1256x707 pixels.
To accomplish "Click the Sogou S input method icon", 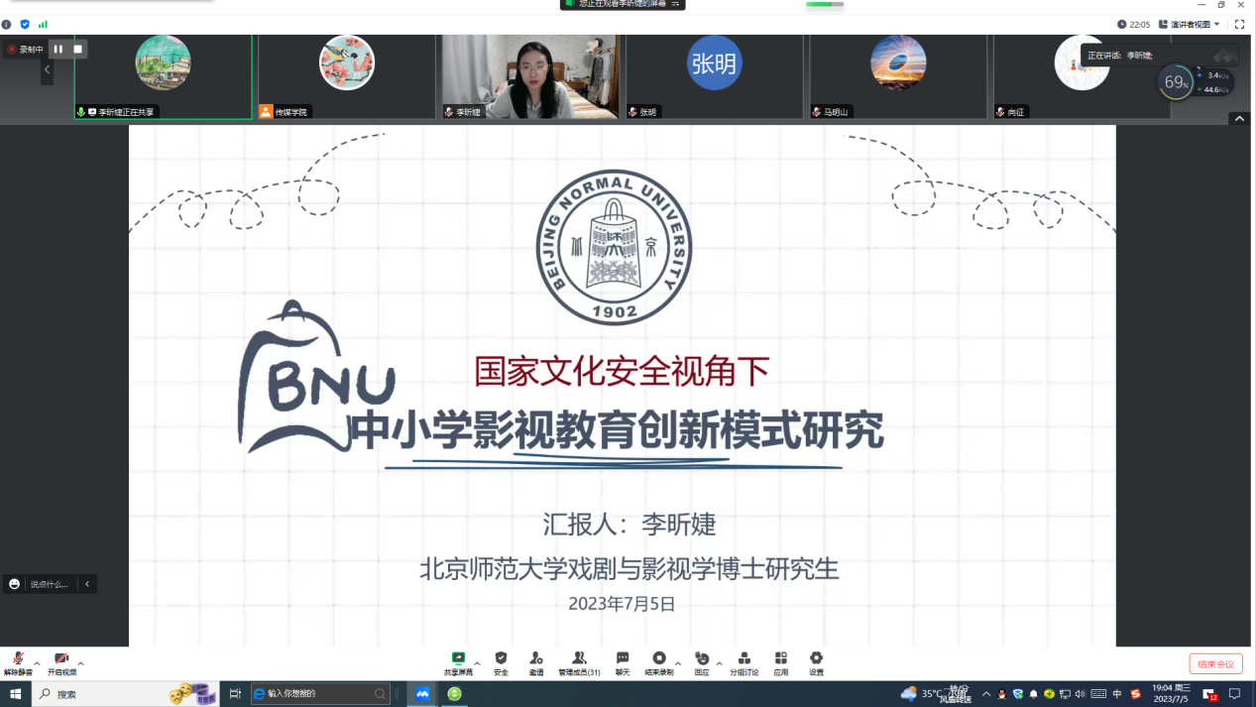I will (x=1136, y=694).
